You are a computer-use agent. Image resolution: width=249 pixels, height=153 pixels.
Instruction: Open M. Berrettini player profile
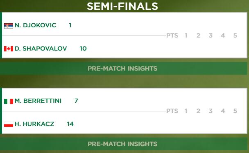click(38, 101)
